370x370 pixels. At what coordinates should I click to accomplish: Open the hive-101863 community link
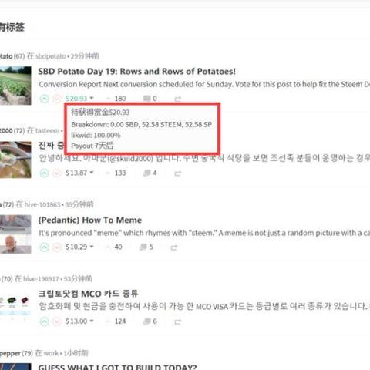point(42,204)
